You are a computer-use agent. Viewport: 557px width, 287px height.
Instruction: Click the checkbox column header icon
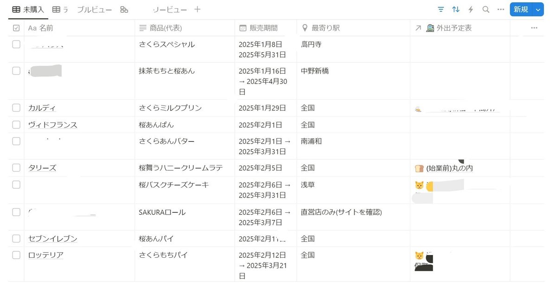click(x=16, y=28)
